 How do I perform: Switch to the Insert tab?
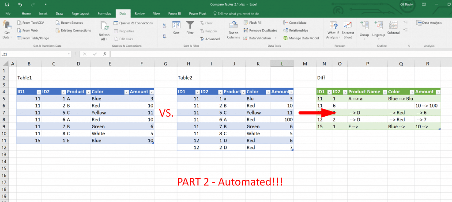[x=43, y=14]
